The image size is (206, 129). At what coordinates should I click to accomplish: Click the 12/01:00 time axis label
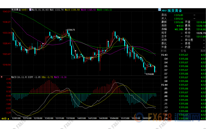tap(16, 118)
